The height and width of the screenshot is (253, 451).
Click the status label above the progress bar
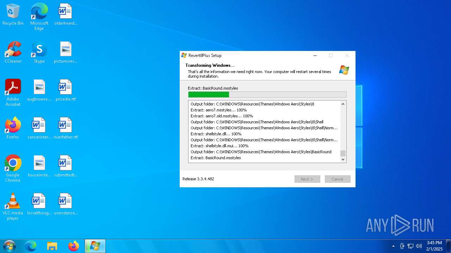click(213, 88)
